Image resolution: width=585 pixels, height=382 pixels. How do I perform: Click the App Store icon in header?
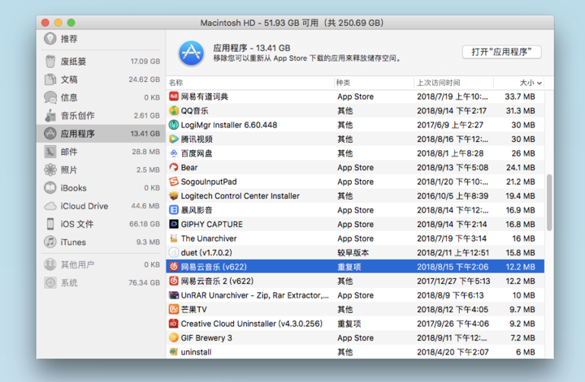pos(189,54)
